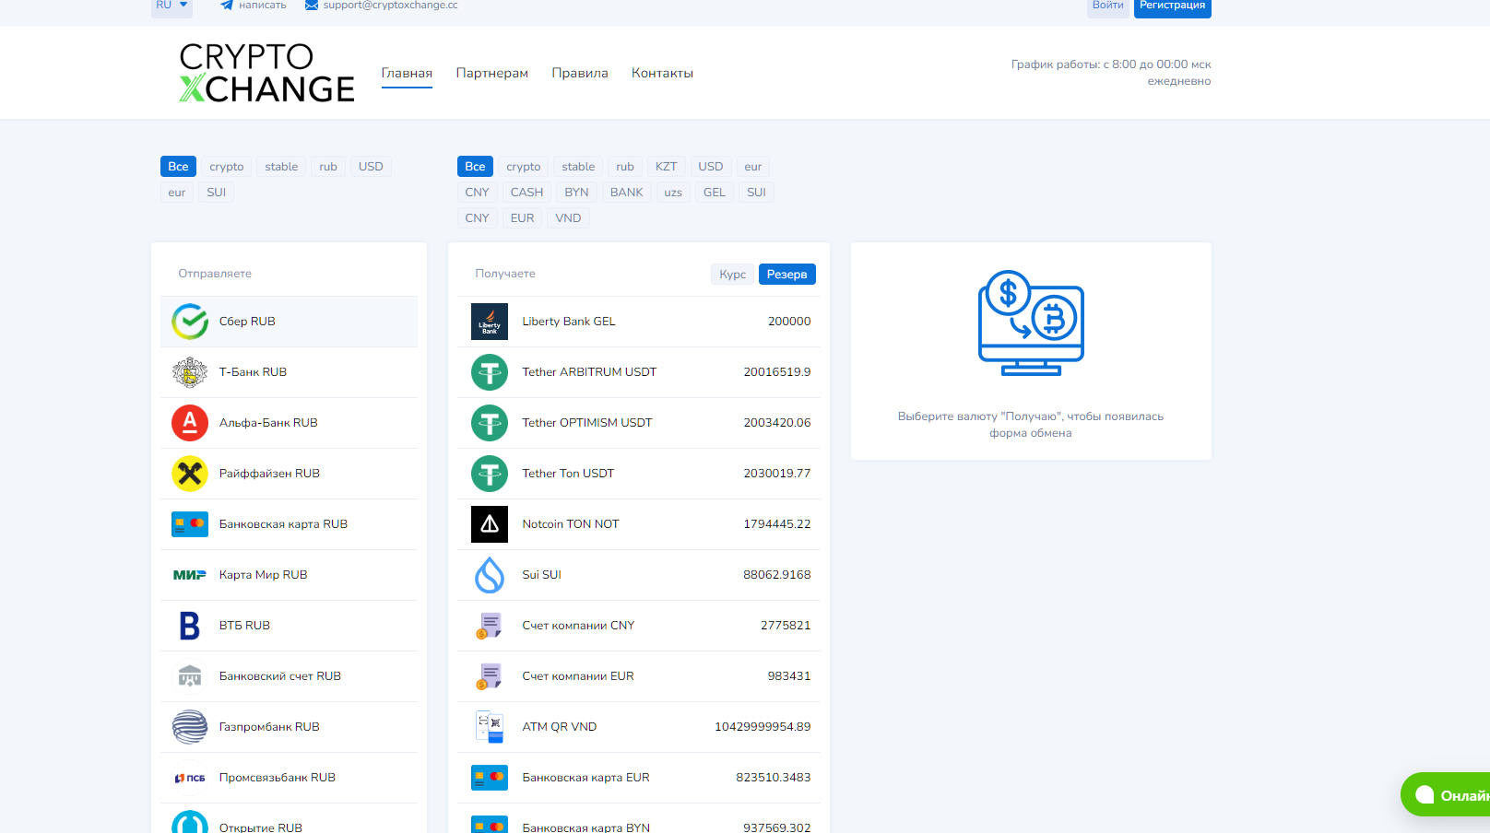Image resolution: width=1490 pixels, height=833 pixels.
Task: Select Райффайзен RUB in send list
Action: 289,474
